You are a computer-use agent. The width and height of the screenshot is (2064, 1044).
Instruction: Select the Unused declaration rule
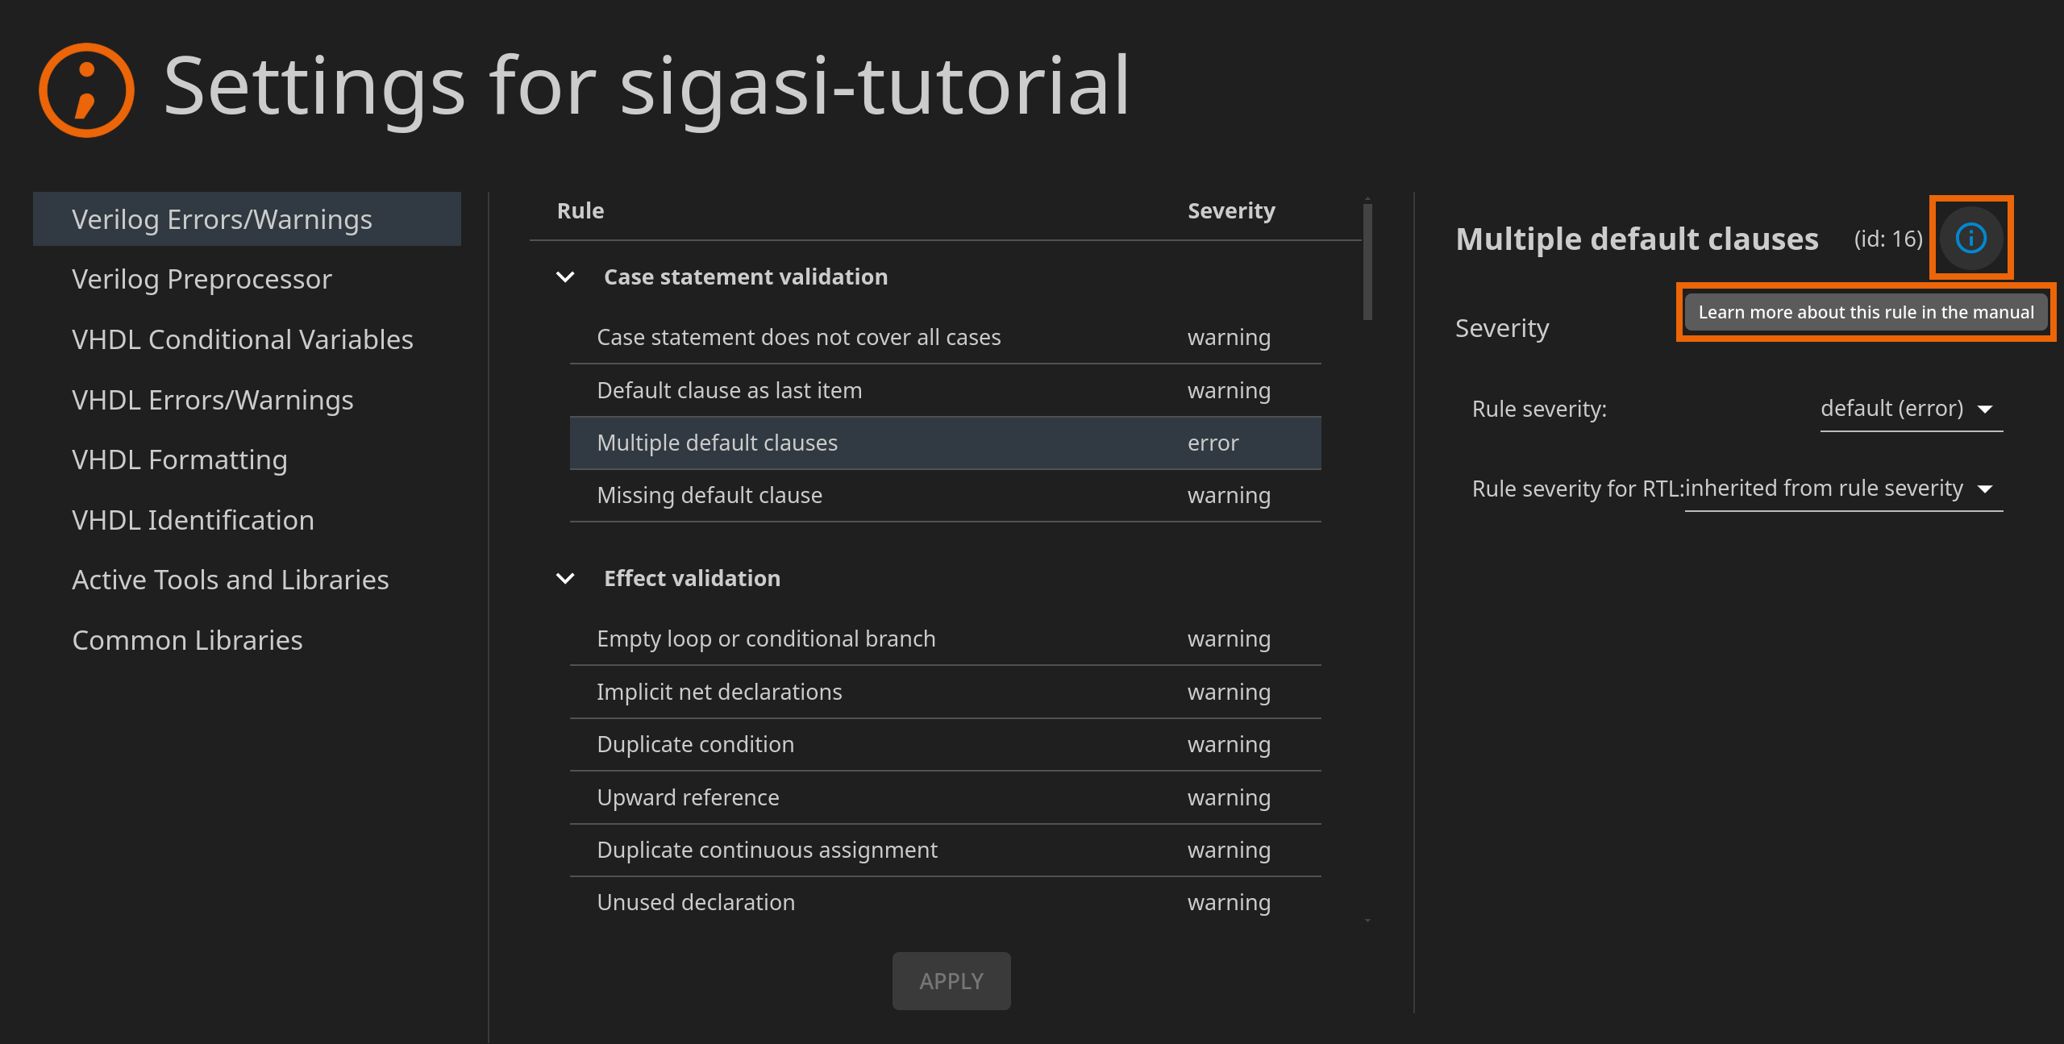pyautogui.click(x=945, y=902)
